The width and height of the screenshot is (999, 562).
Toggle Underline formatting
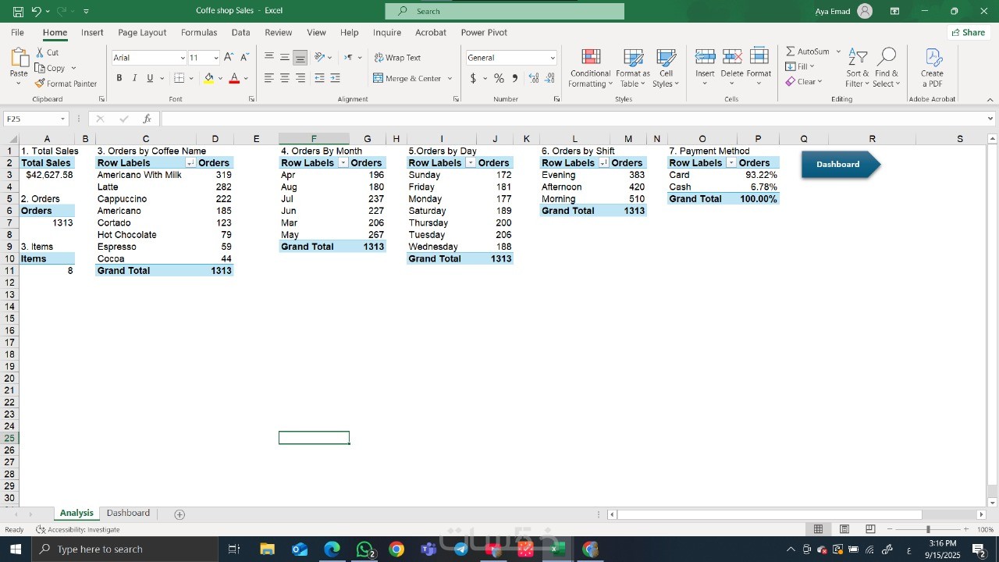pos(150,78)
